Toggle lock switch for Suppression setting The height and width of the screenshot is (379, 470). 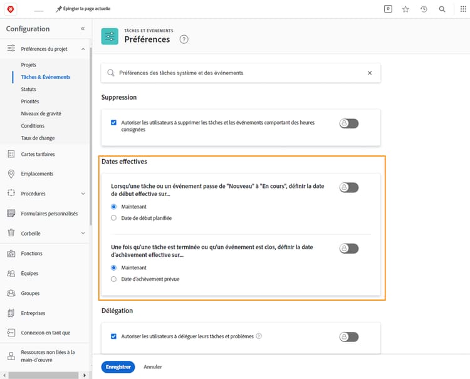coord(349,123)
